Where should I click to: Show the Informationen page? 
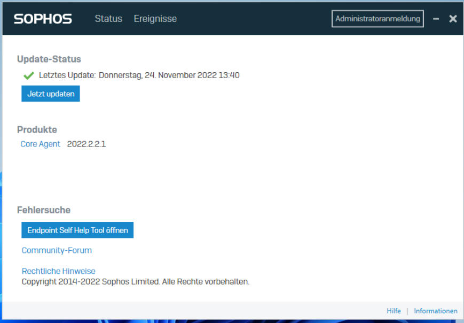click(x=436, y=311)
